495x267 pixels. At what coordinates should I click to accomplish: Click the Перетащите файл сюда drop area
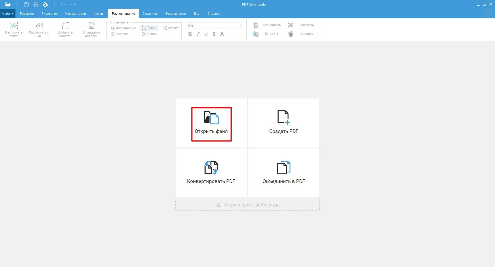click(x=247, y=205)
